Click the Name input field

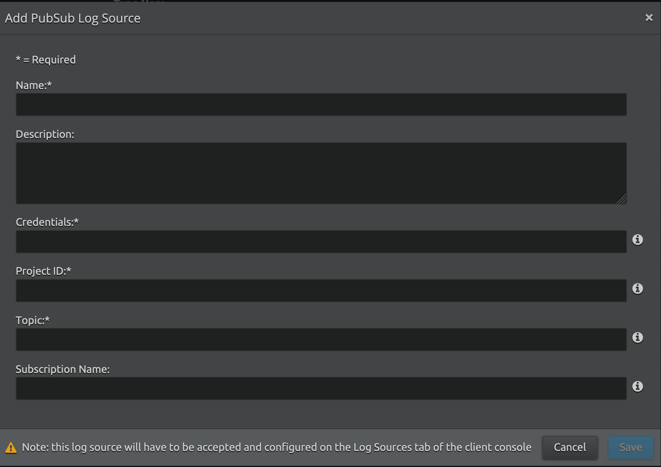[321, 104]
